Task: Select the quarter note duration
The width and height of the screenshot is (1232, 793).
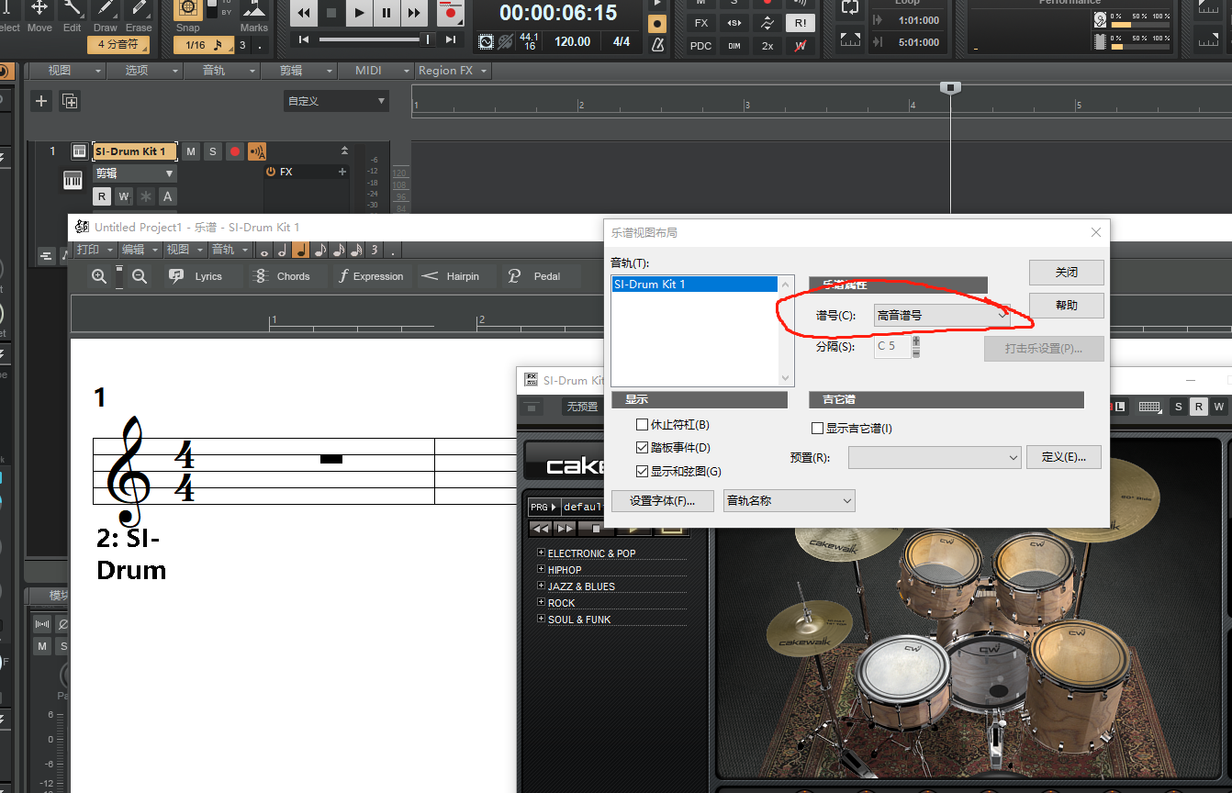Action: pyautogui.click(x=301, y=250)
